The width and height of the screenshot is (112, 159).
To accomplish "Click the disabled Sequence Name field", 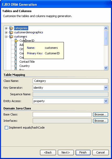I will coord(70,94).
